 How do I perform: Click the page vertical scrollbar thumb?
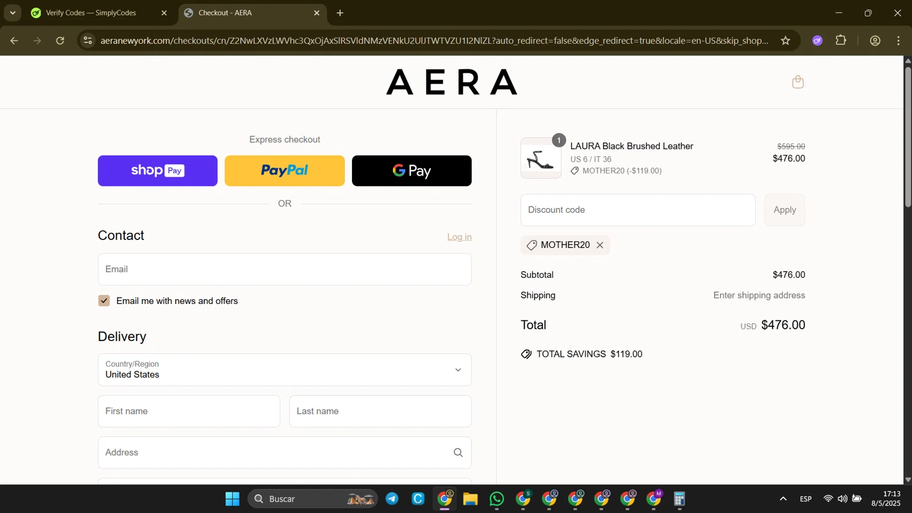pyautogui.click(x=908, y=137)
